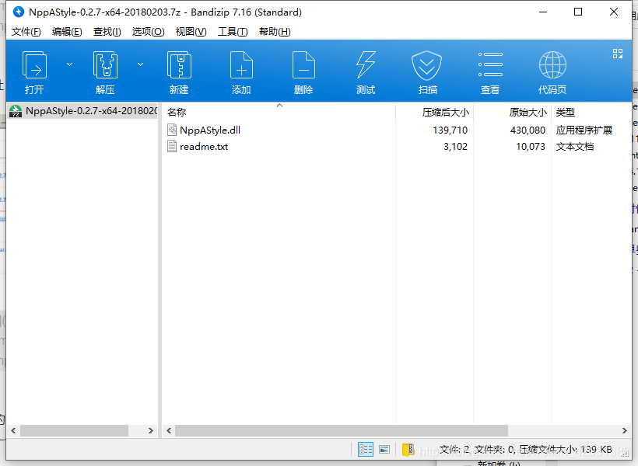Click the toolbar customize grid icon
The width and height of the screenshot is (638, 466).
[618, 54]
